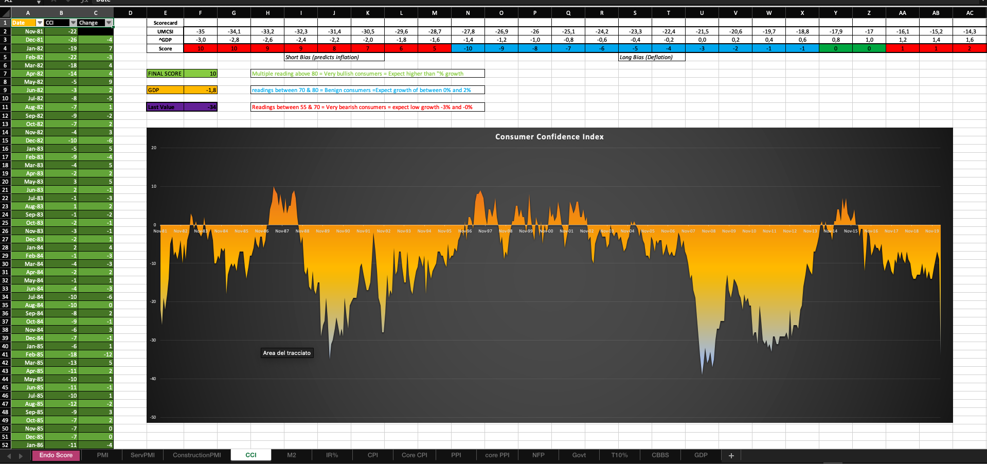Open the GDP sheet tab
The height and width of the screenshot is (464, 987).
pyautogui.click(x=701, y=455)
